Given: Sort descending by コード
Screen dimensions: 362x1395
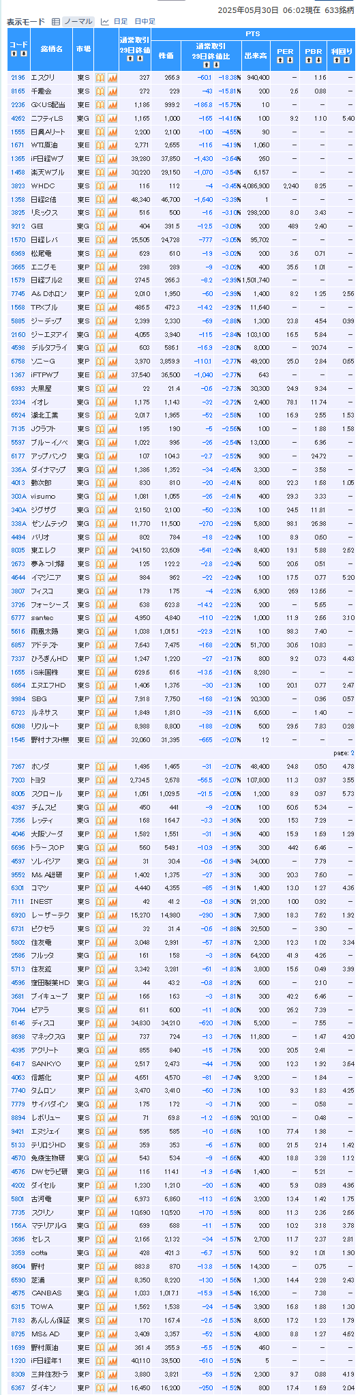Looking at the screenshot, I should point(24,53).
